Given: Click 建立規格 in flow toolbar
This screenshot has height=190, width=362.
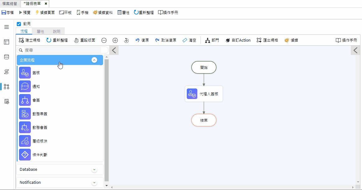Looking at the screenshot, I should (29, 40).
